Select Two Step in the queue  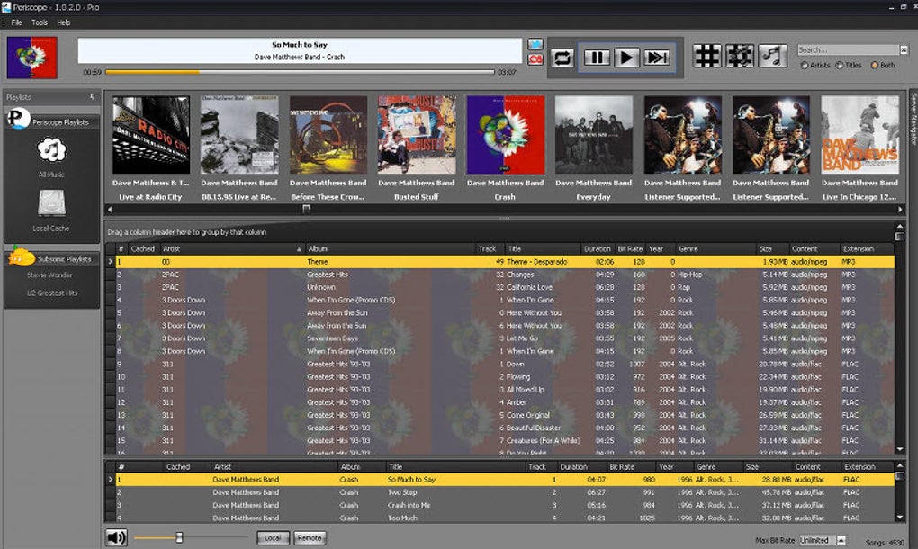505,492
